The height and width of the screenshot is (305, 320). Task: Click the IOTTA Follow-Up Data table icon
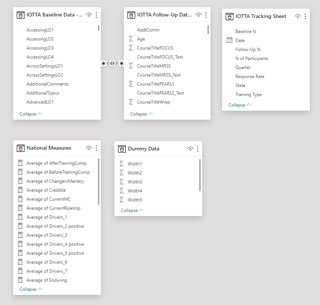tap(131, 15)
